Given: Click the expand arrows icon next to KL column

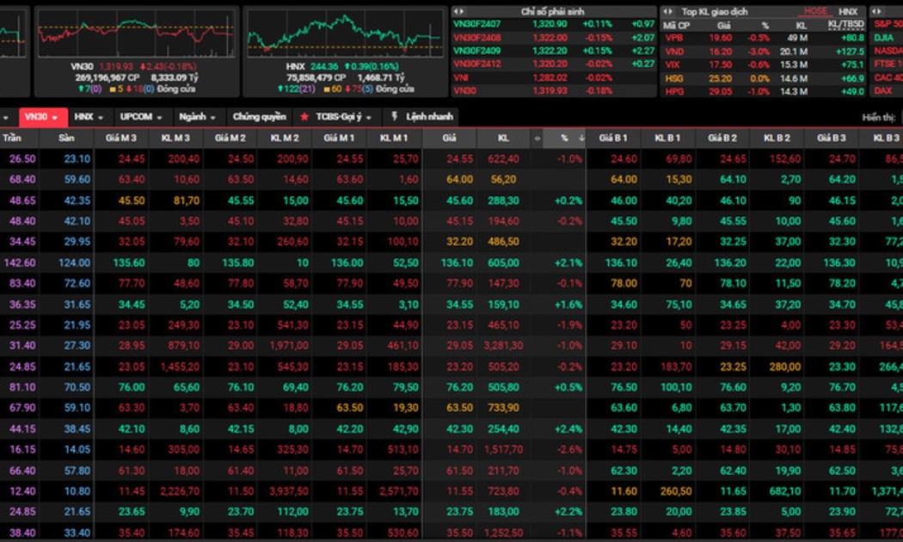Looking at the screenshot, I should (537, 138).
